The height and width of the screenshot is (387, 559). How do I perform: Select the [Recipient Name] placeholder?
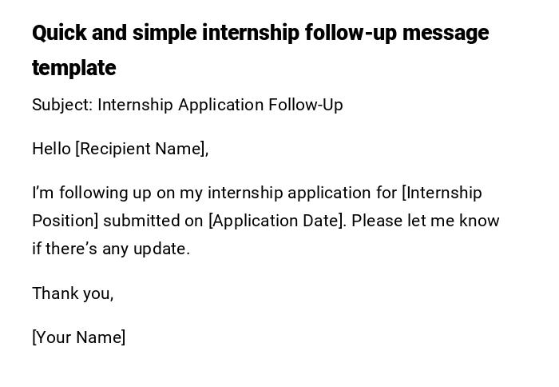tap(141, 149)
